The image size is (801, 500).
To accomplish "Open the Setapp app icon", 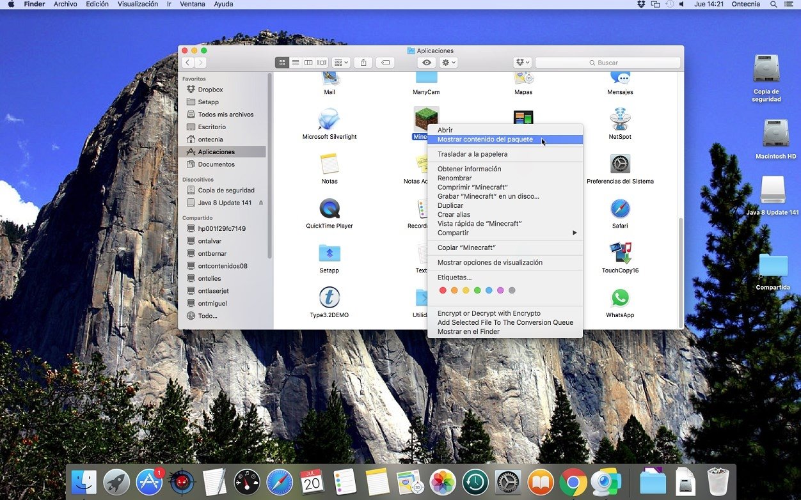I will pyautogui.click(x=329, y=254).
